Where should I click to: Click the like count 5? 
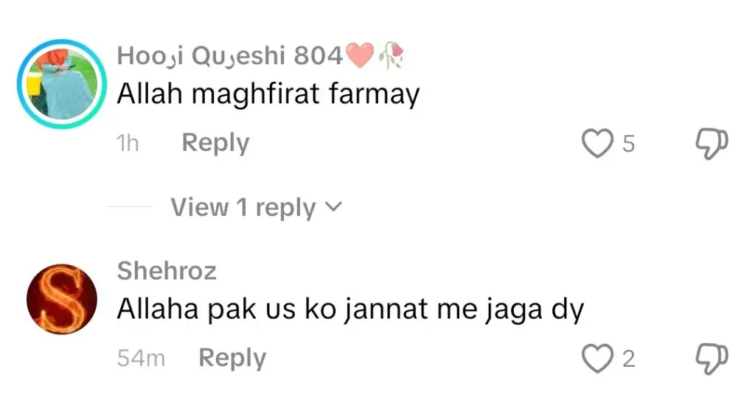tap(628, 144)
